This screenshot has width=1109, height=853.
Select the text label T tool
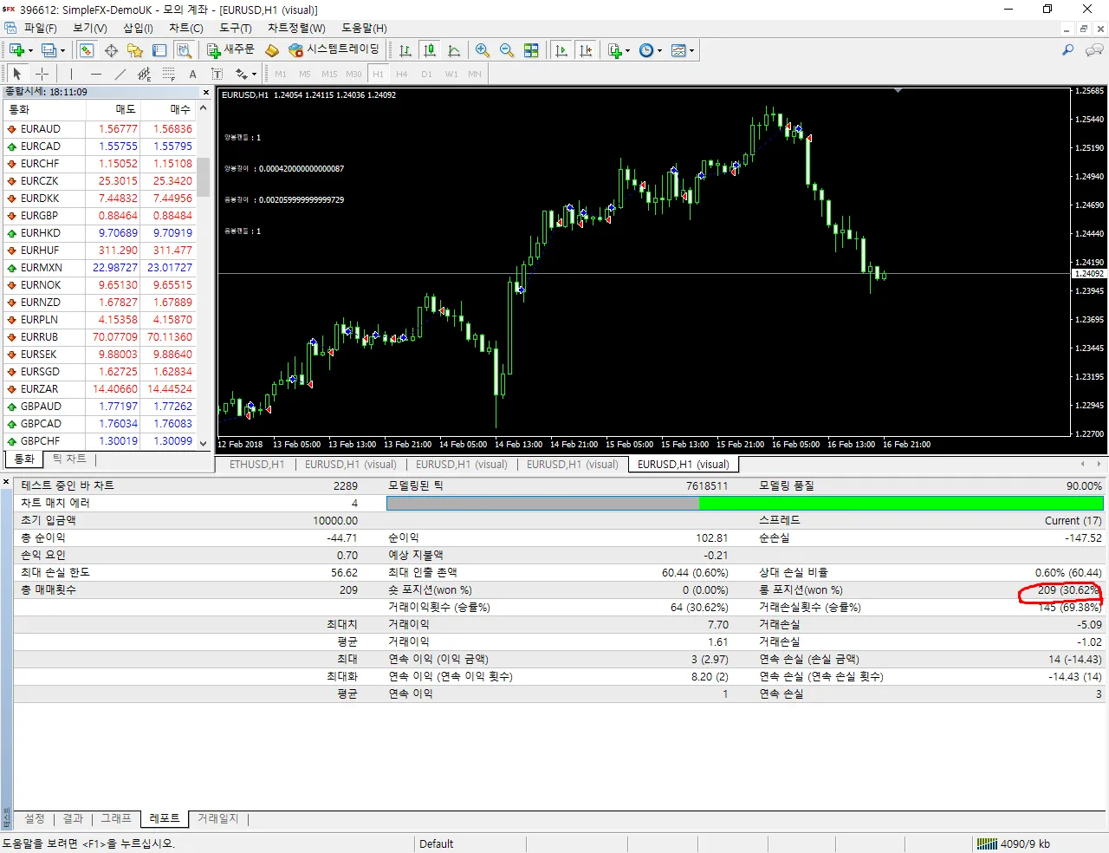click(x=217, y=74)
